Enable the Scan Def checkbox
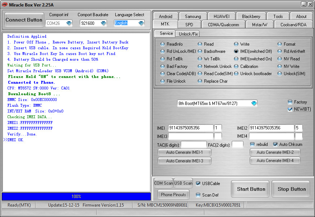The height and width of the screenshot is (217, 315). tap(198, 195)
